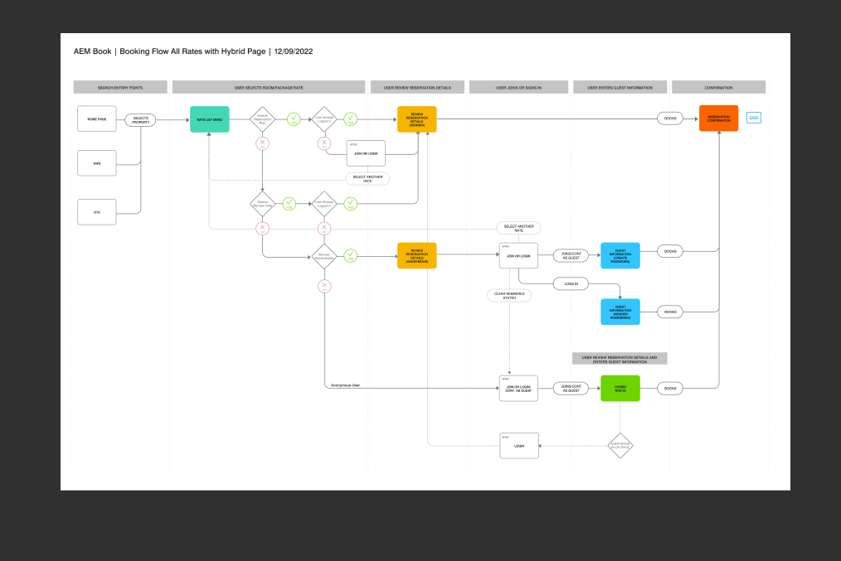Select the Confirmation column header
The height and width of the screenshot is (561, 841).
coord(718,87)
